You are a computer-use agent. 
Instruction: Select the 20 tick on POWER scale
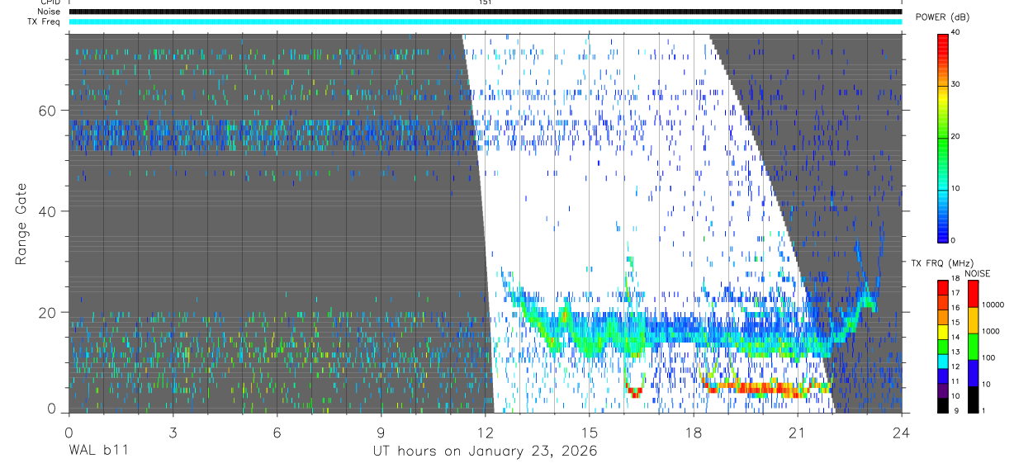tap(955, 136)
